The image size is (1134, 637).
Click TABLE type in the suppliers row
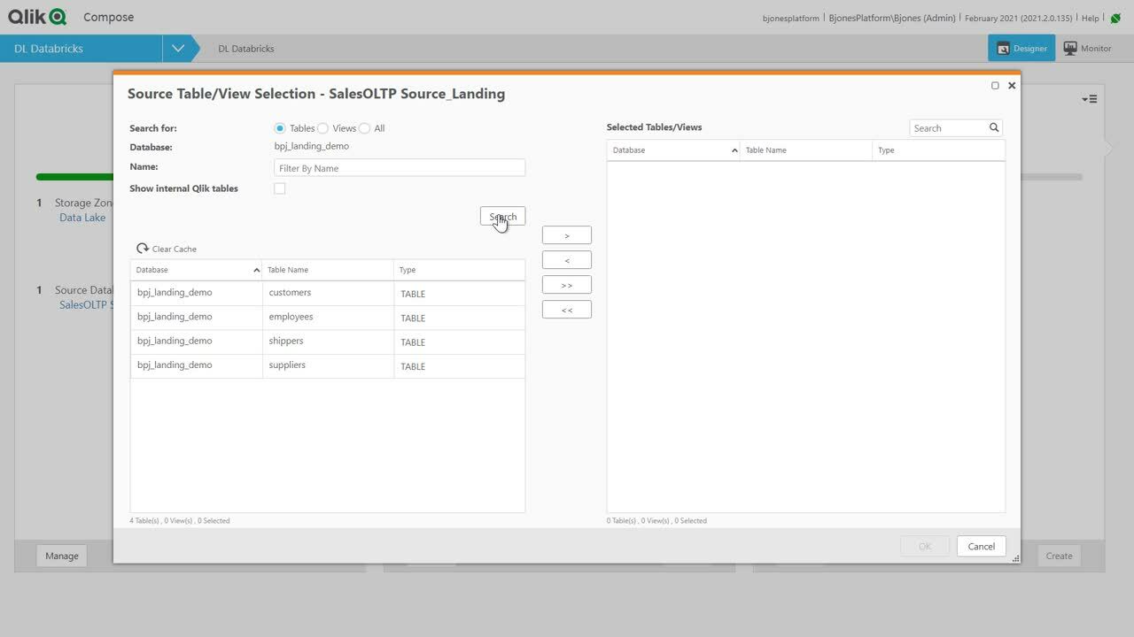(413, 366)
